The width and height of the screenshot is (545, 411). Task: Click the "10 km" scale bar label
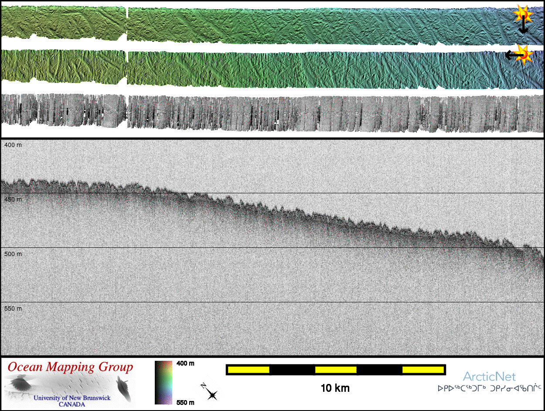click(335, 388)
